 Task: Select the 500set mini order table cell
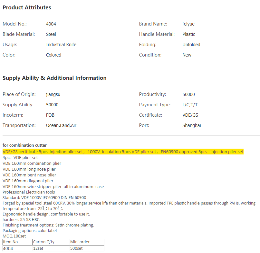click(x=87, y=248)
